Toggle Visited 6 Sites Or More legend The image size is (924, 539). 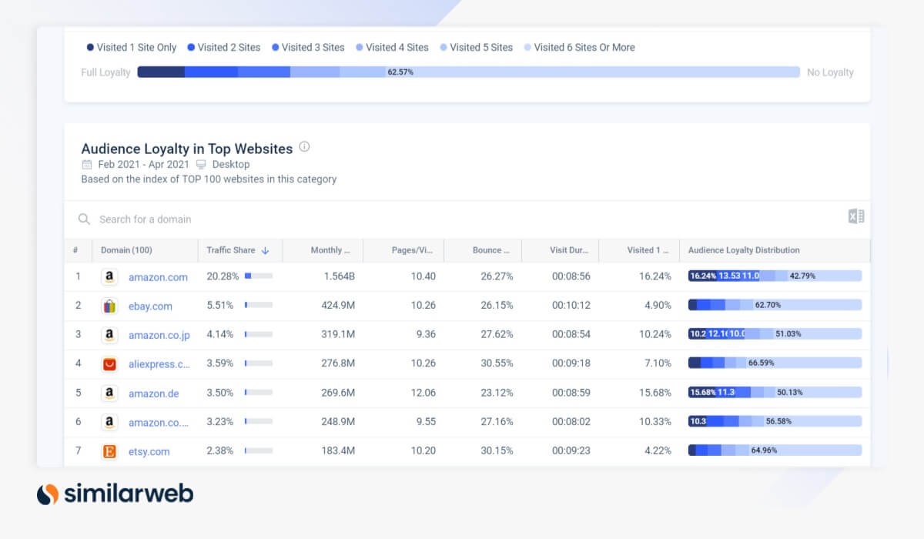tap(579, 47)
